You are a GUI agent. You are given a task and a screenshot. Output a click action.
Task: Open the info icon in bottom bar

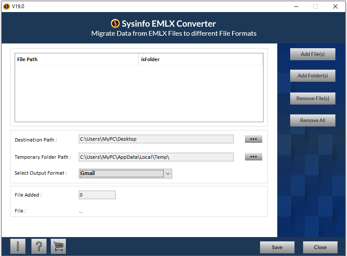tap(18, 247)
